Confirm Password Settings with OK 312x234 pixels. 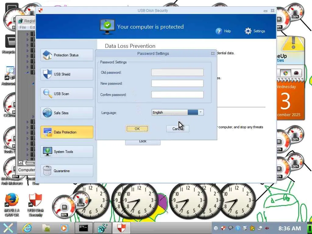click(x=137, y=129)
